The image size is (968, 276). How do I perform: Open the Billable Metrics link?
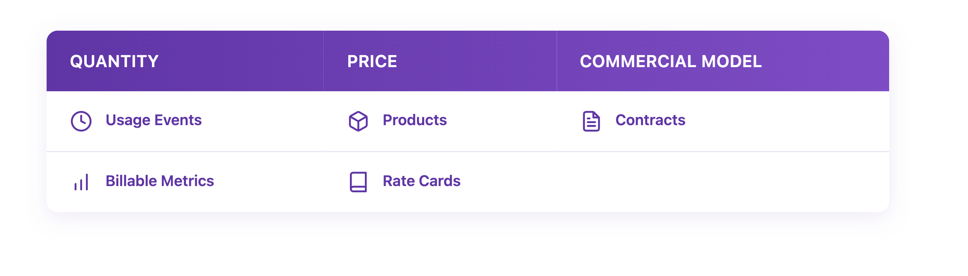click(160, 181)
